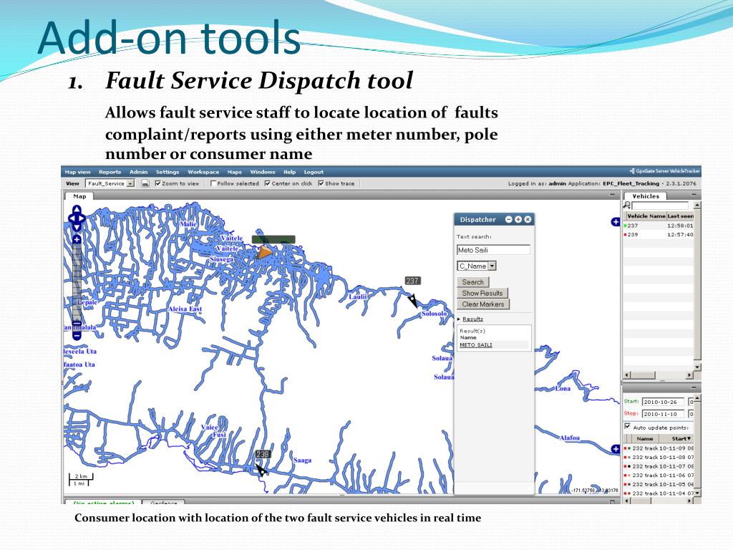The width and height of the screenshot is (733, 550).
Task: Pan the map up with the north arrow
Action: click(x=77, y=210)
